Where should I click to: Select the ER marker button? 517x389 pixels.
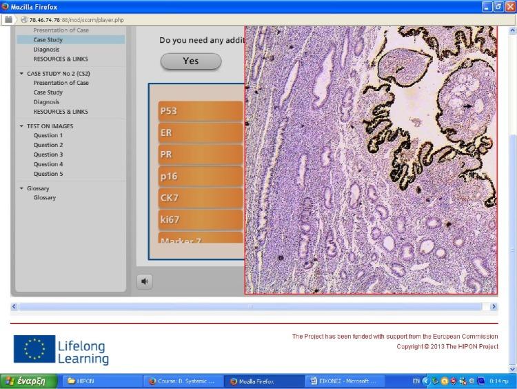(201, 132)
